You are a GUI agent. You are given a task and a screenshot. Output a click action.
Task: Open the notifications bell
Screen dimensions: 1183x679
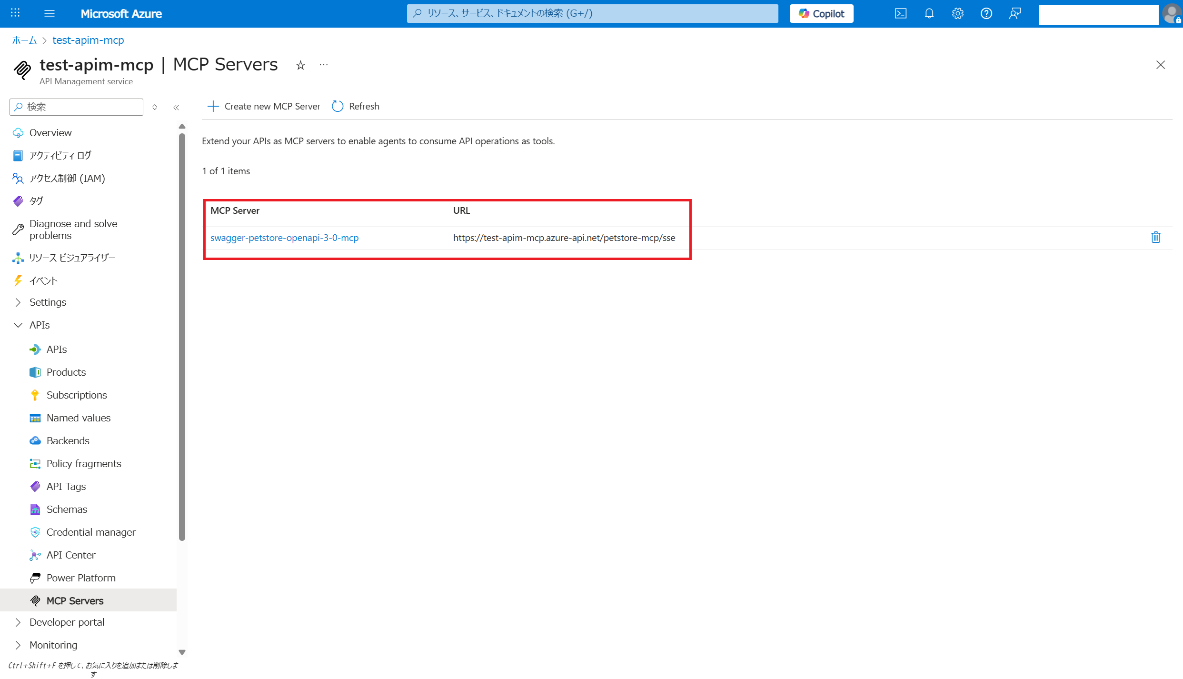pyautogui.click(x=929, y=13)
